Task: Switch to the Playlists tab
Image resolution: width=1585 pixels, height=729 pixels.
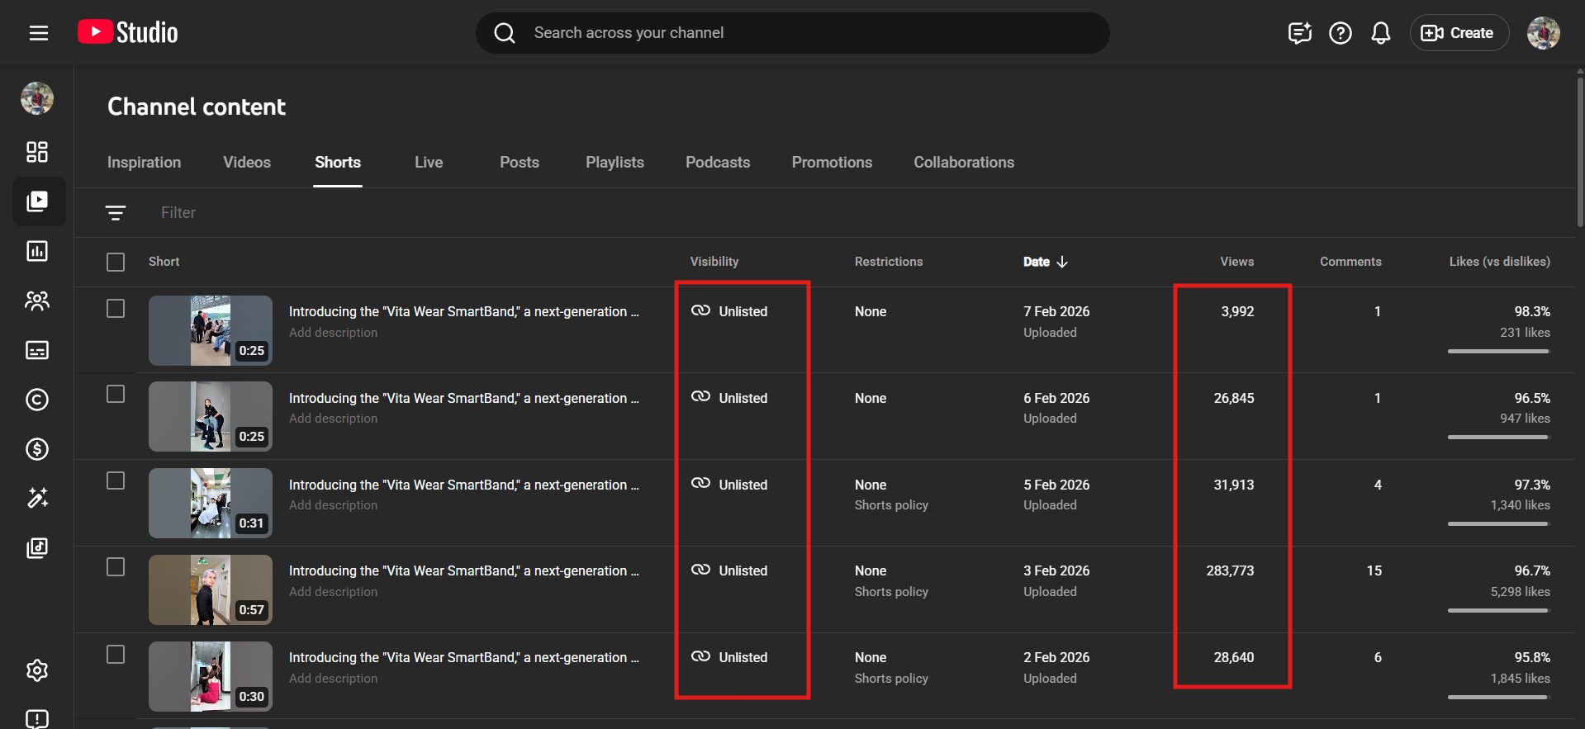Action: [x=615, y=163]
